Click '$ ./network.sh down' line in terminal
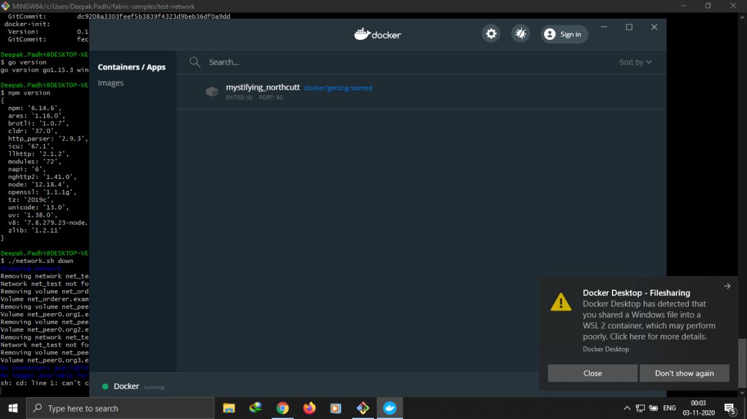747x419 pixels. pos(37,261)
